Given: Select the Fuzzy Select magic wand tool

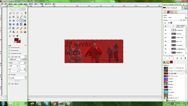Looking at the screenshot, I should click(x=21, y=13).
